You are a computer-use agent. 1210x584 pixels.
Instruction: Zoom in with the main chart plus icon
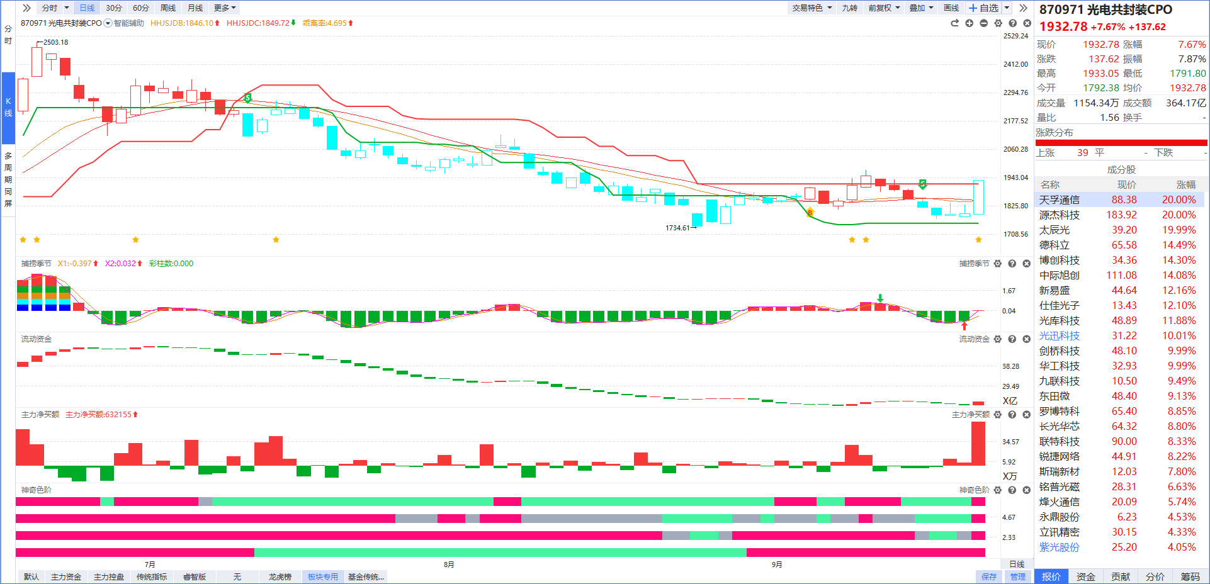point(969,23)
